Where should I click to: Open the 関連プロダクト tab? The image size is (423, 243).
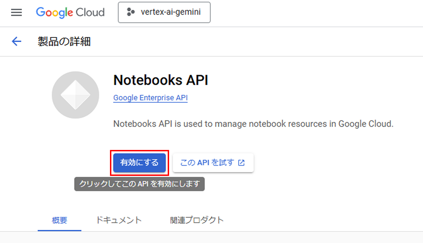[x=197, y=220]
